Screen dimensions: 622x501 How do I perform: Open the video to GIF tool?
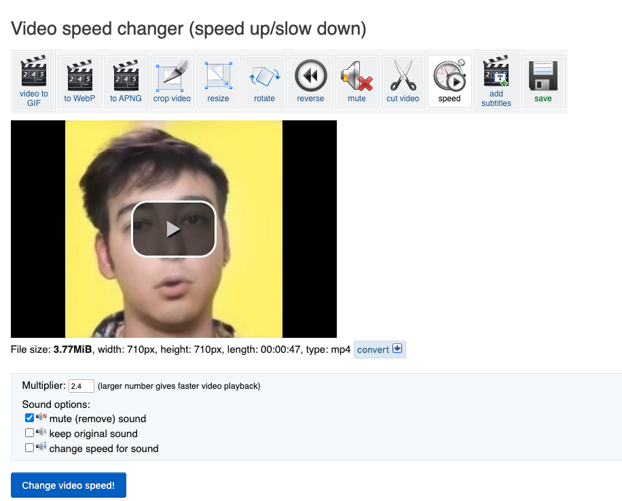[34, 81]
